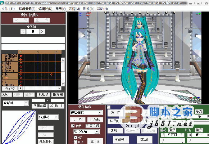The image size is (209, 144).
Task: Toggle the 表示 display checkbox
Action: point(73,126)
